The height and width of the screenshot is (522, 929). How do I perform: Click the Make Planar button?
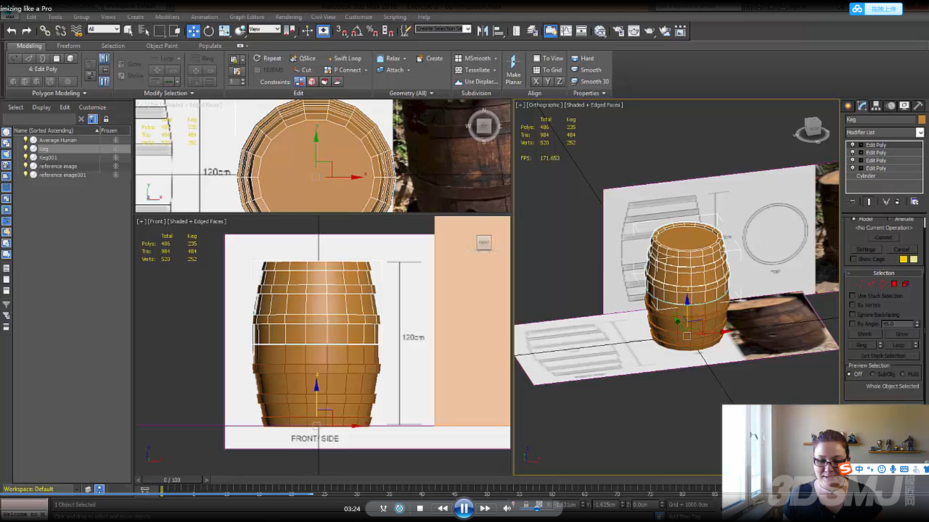click(x=513, y=70)
